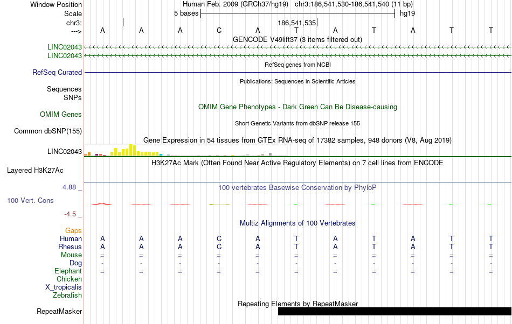Image resolution: width=512 pixels, height=324 pixels.
Task: Click the LINC02043 GTEx expression label
Action: coord(65,152)
